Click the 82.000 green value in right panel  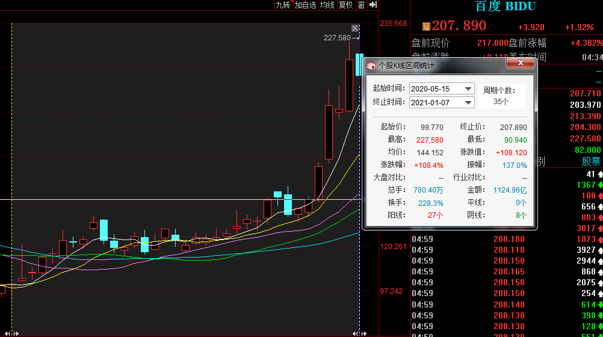[x=587, y=150]
